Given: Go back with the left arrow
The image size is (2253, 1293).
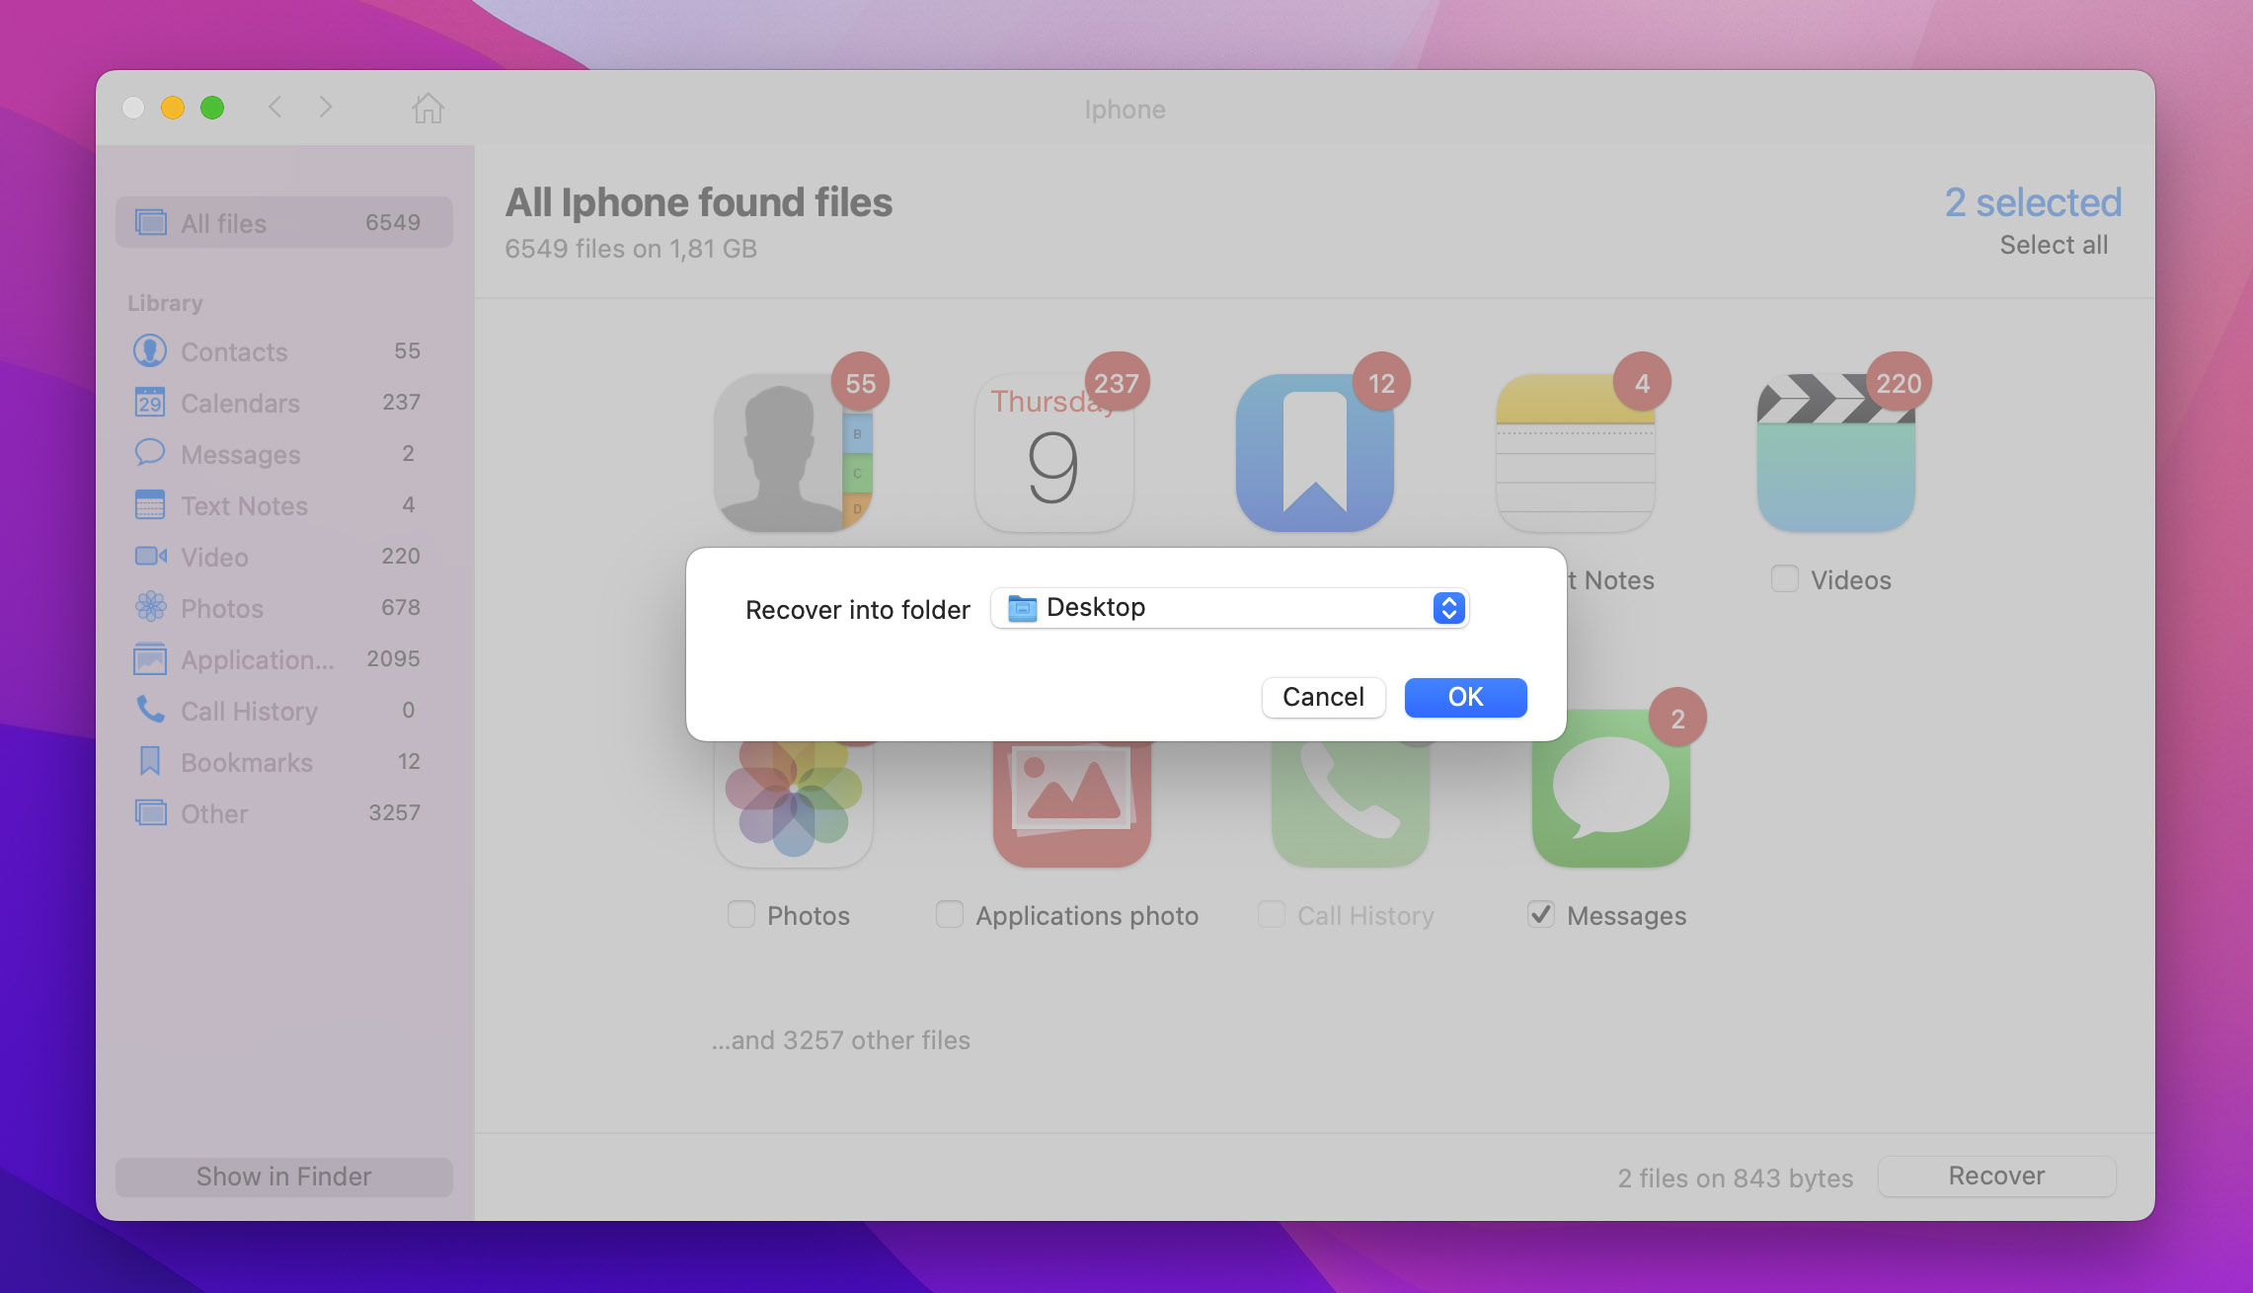Looking at the screenshot, I should coord(275,107).
